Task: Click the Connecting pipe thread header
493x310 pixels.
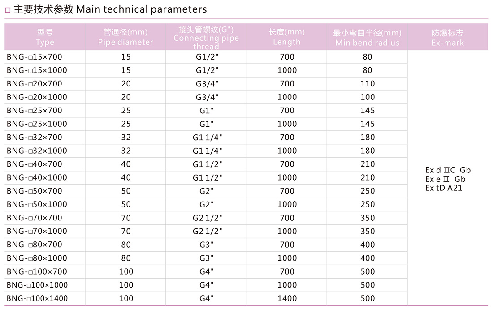Action: (x=206, y=37)
